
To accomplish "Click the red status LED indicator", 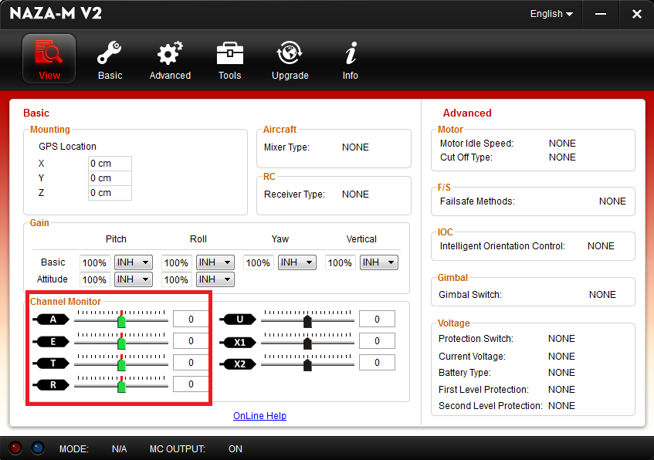I will (15, 448).
